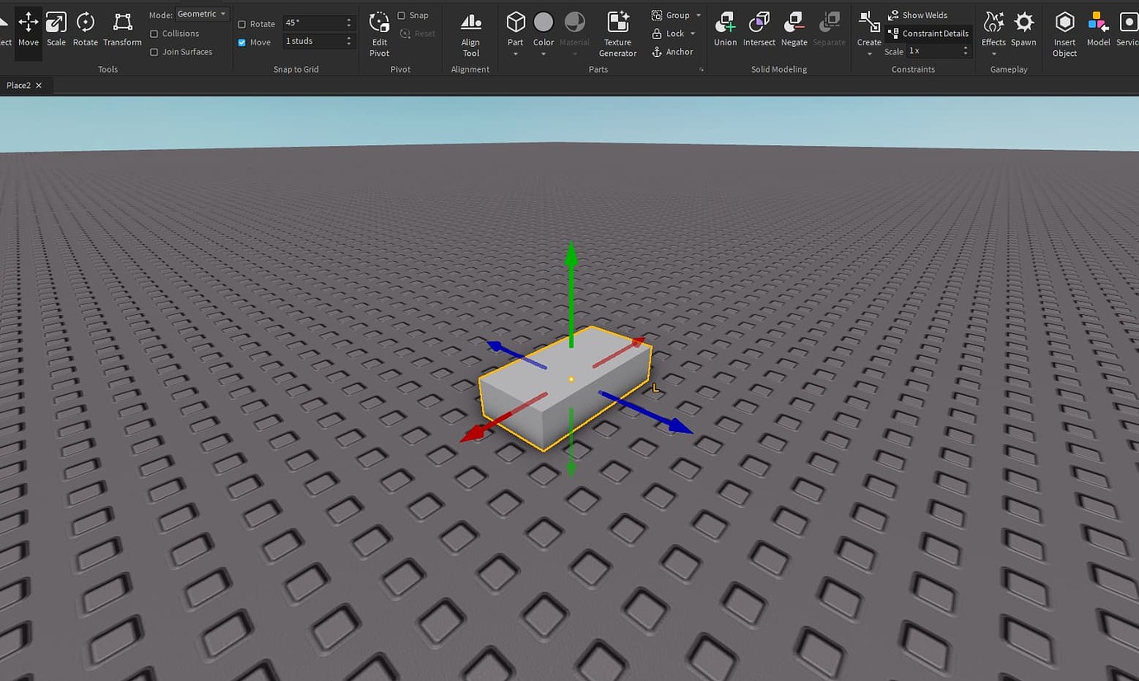Toggle Rotate snapping on

coord(240,23)
